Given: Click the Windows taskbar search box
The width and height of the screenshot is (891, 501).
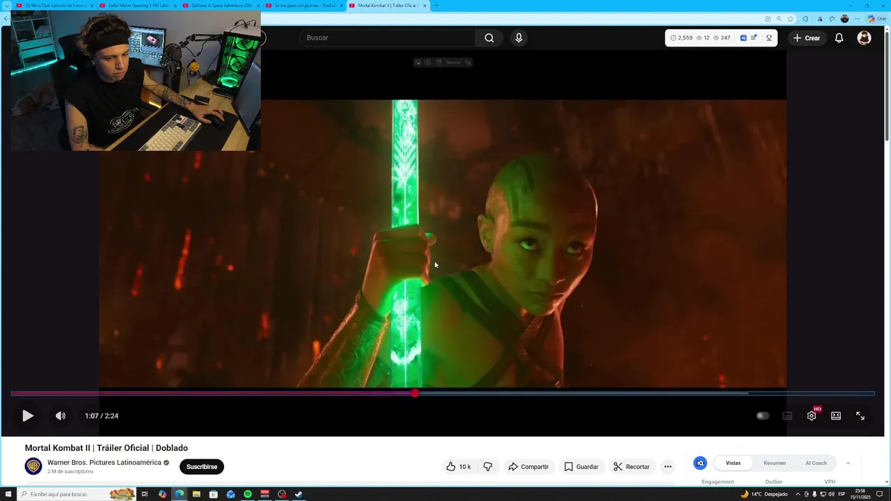Looking at the screenshot, I should tap(77, 494).
